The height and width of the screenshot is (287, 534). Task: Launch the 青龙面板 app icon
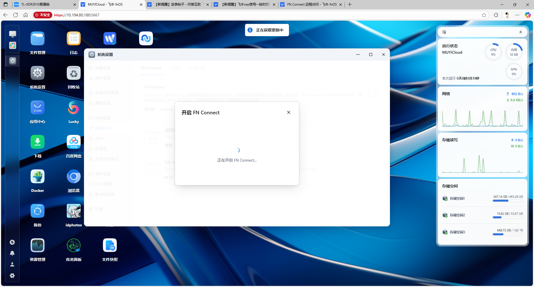point(74,245)
